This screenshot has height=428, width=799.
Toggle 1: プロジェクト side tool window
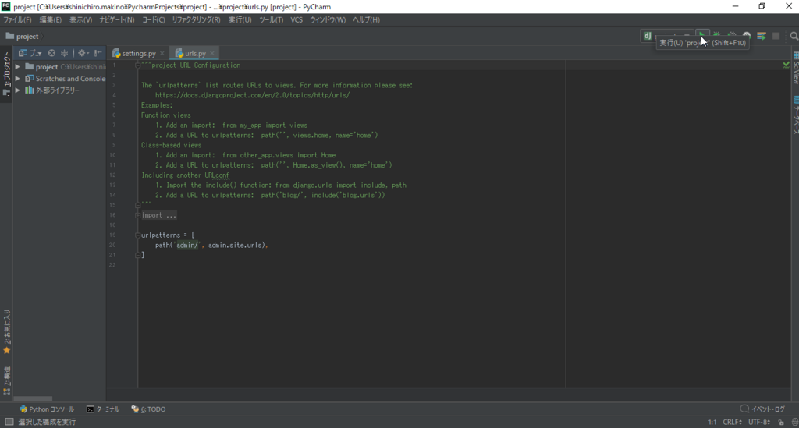pos(6,74)
